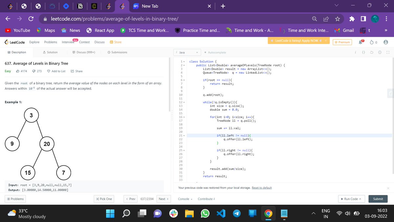This screenshot has width=394, height=222.
Task: Open Telegram from the taskbar
Action: click(236, 213)
